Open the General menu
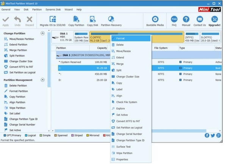Screen dimensions: 227x166 6,9
